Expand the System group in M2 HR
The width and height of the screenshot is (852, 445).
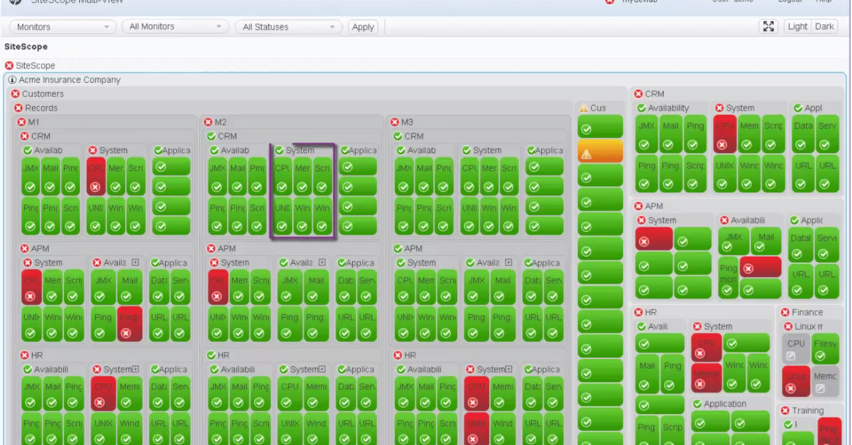pyautogui.click(x=322, y=369)
